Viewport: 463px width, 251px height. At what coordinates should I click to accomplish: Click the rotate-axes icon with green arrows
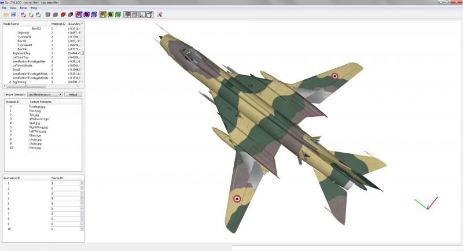pos(31,14)
